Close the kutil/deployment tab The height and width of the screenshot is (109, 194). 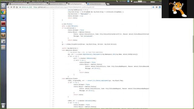click(85, 4)
